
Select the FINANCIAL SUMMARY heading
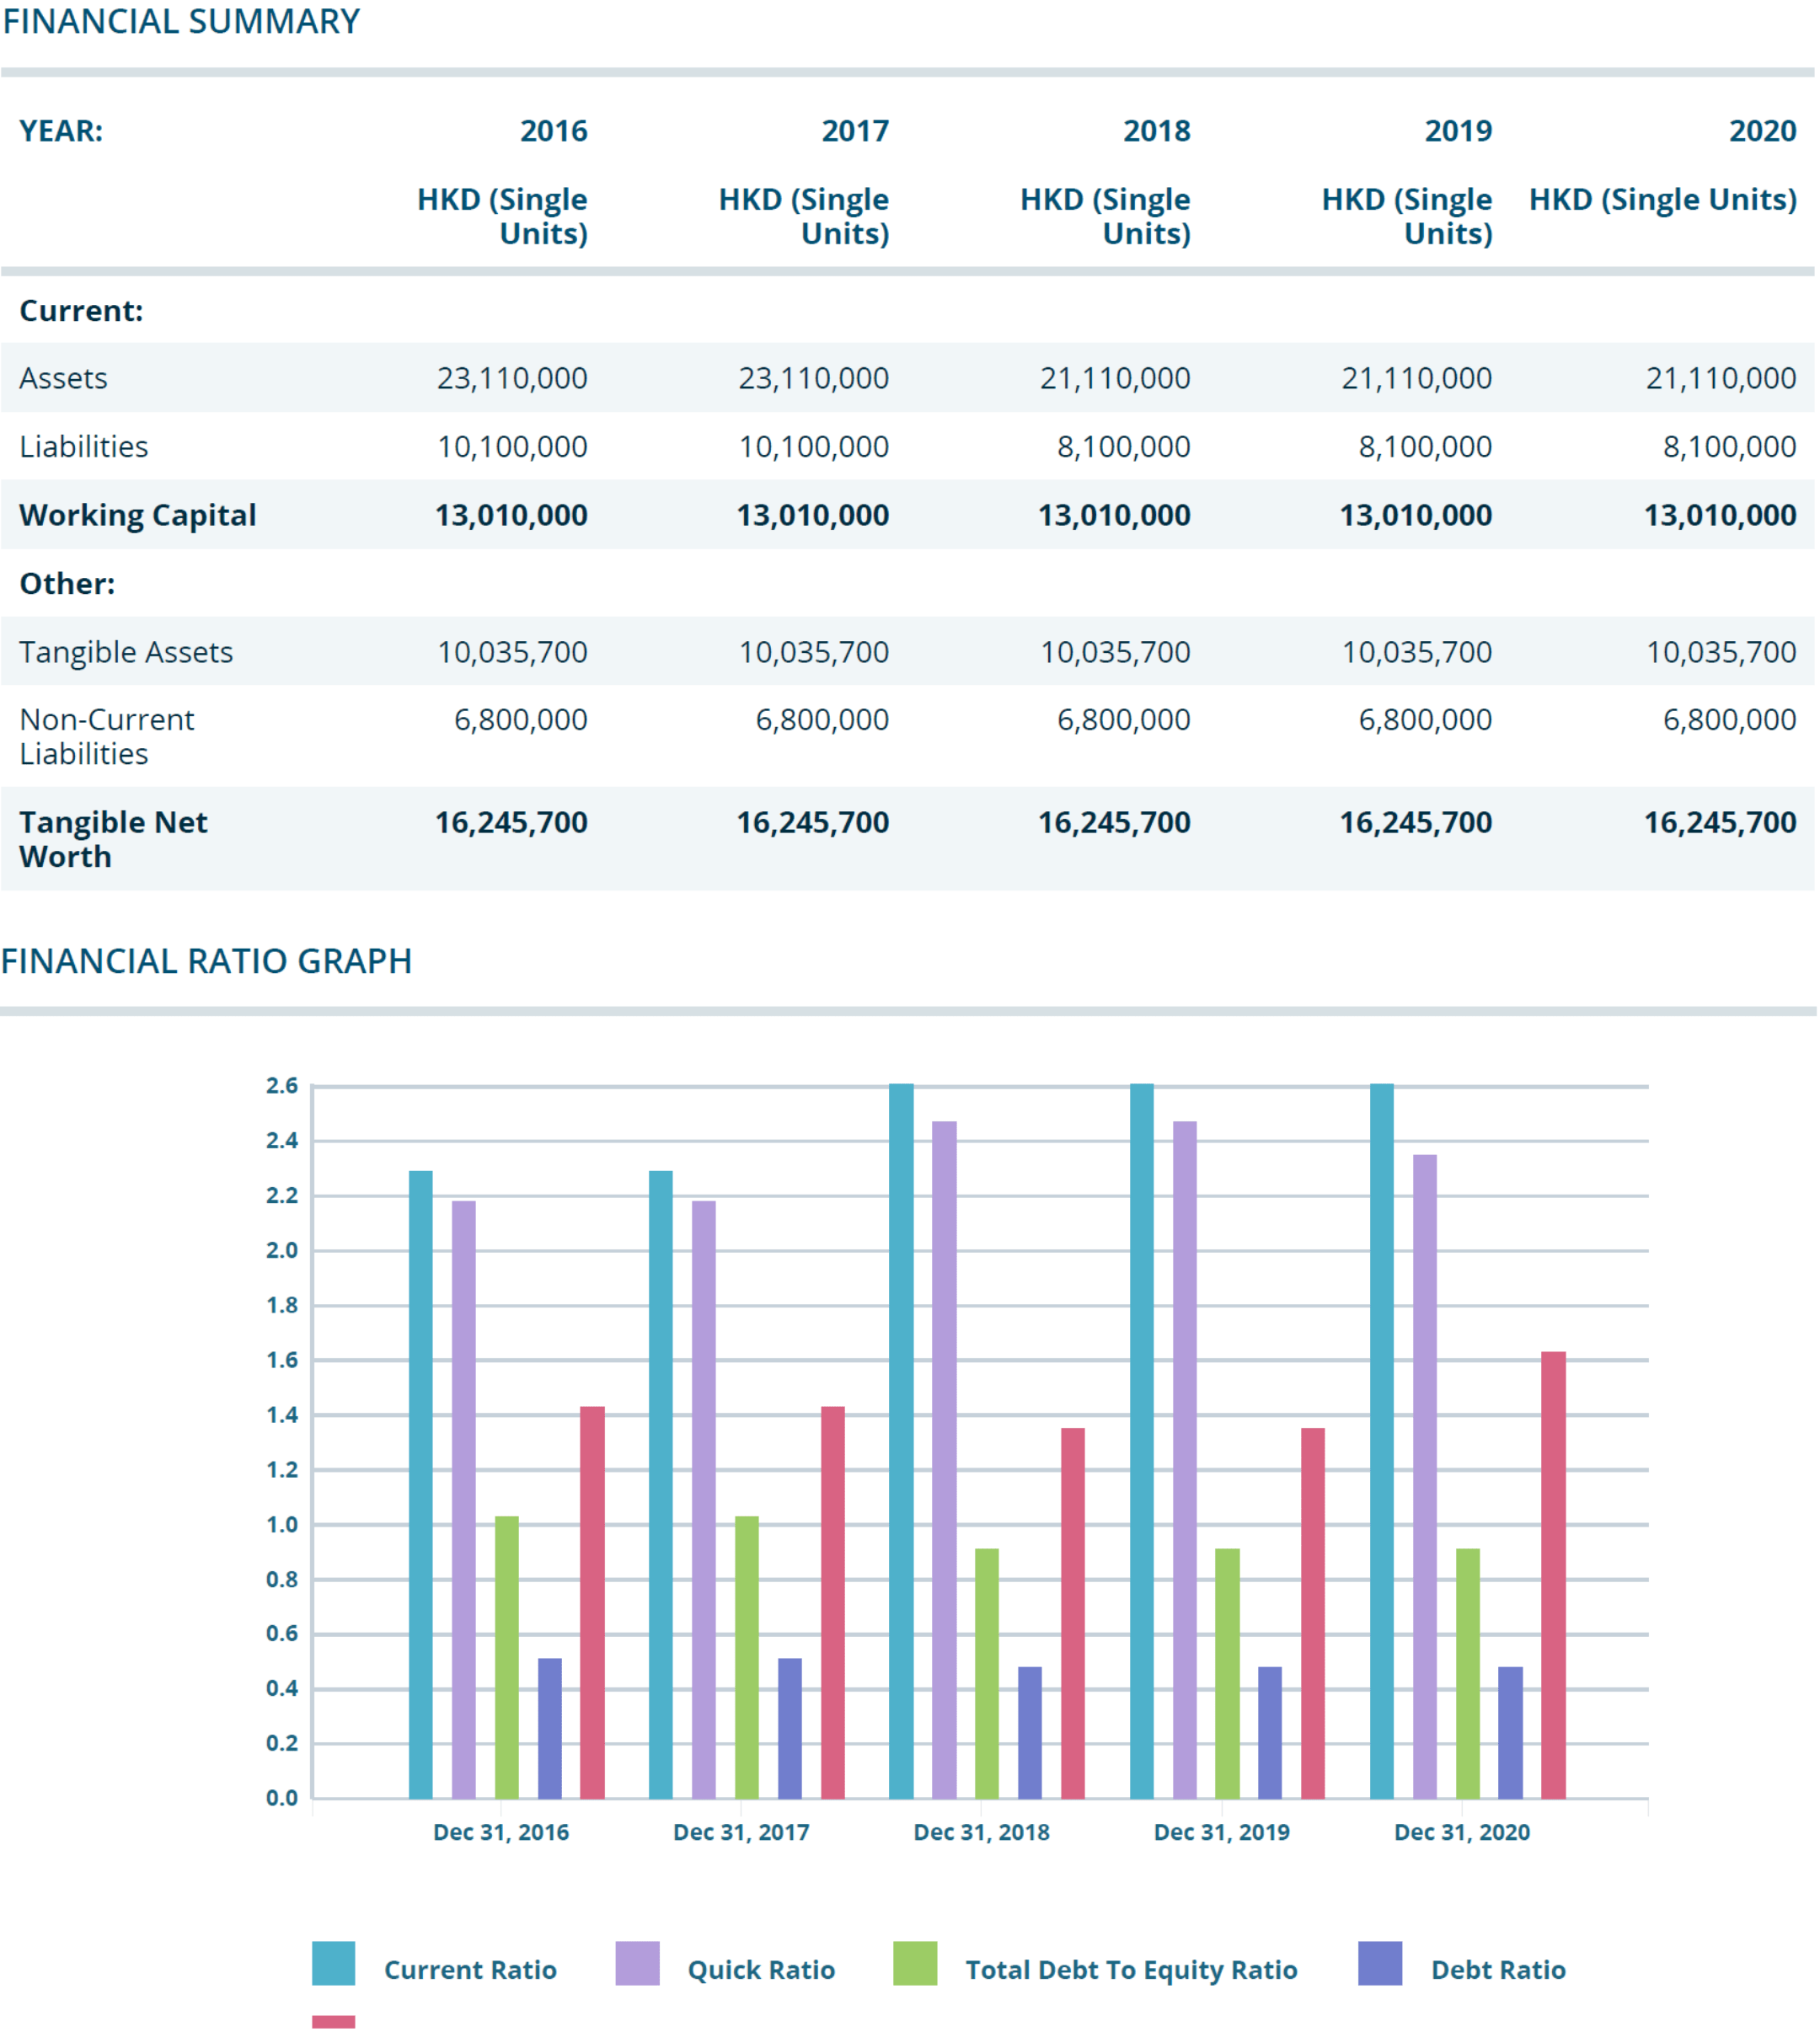click(181, 21)
